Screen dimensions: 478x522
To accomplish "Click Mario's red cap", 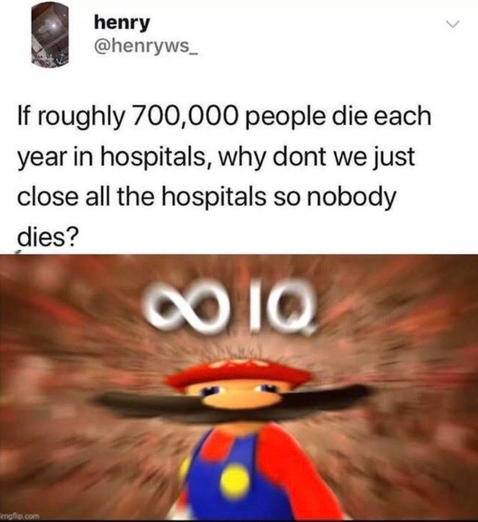I will click(x=240, y=372).
